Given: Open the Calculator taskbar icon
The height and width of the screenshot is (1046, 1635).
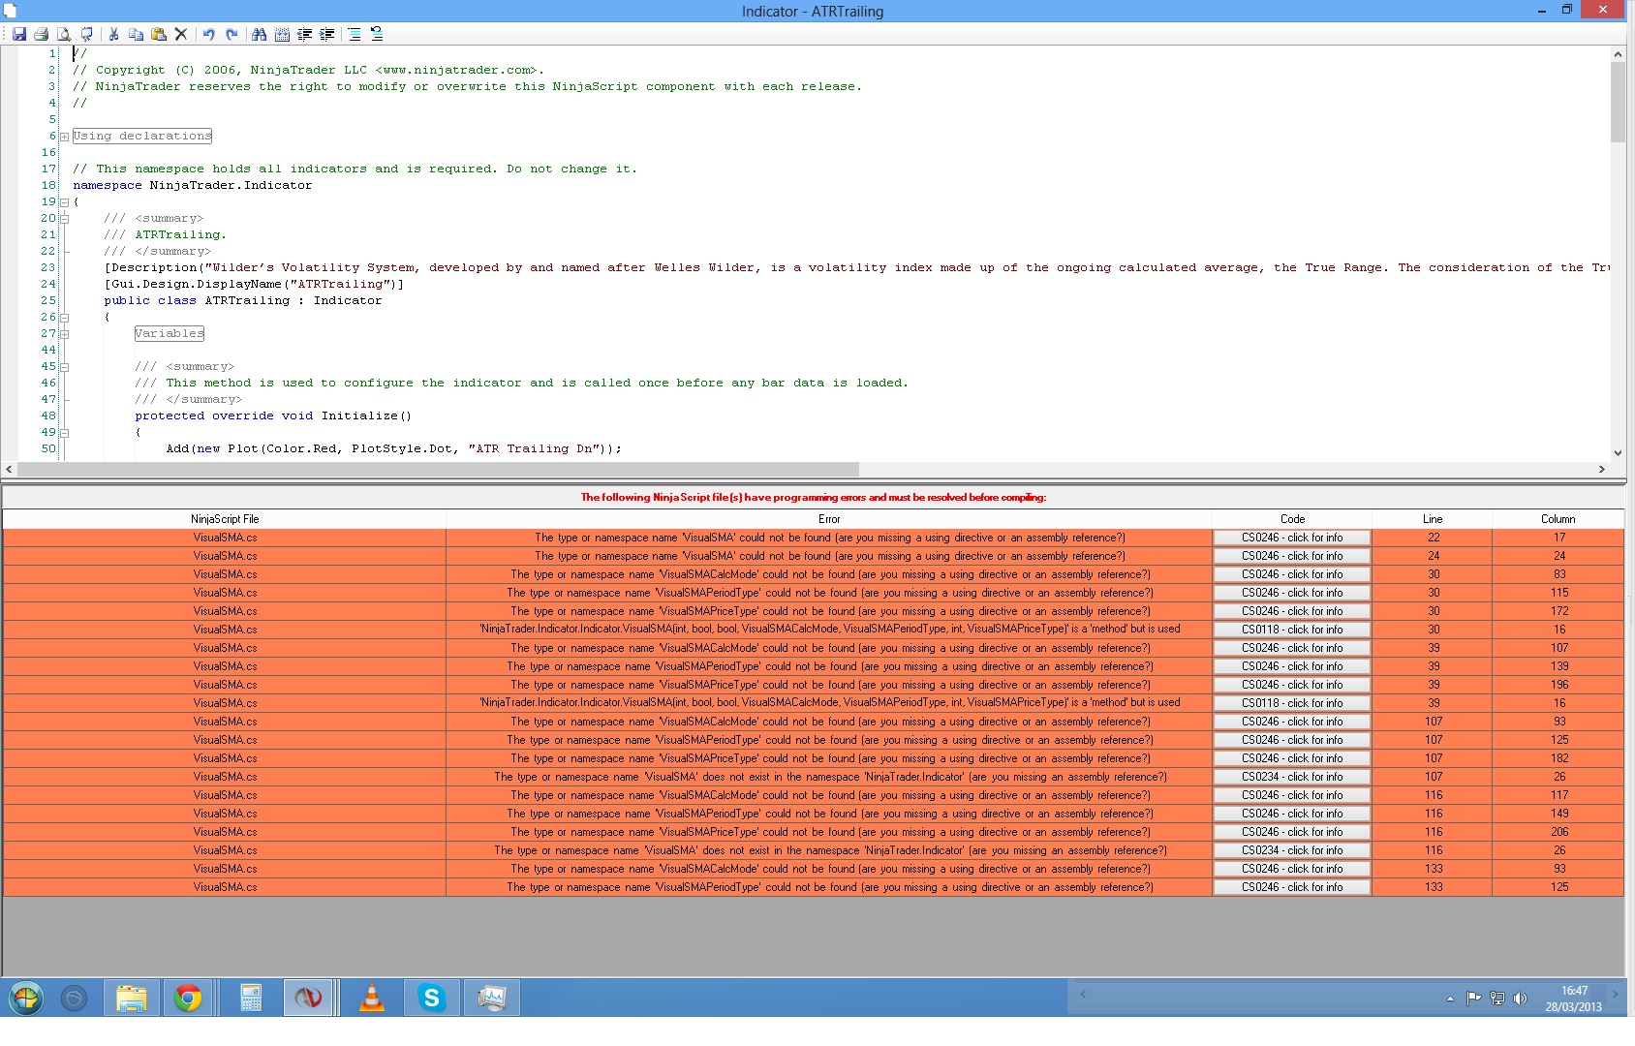Looking at the screenshot, I should click(x=251, y=998).
